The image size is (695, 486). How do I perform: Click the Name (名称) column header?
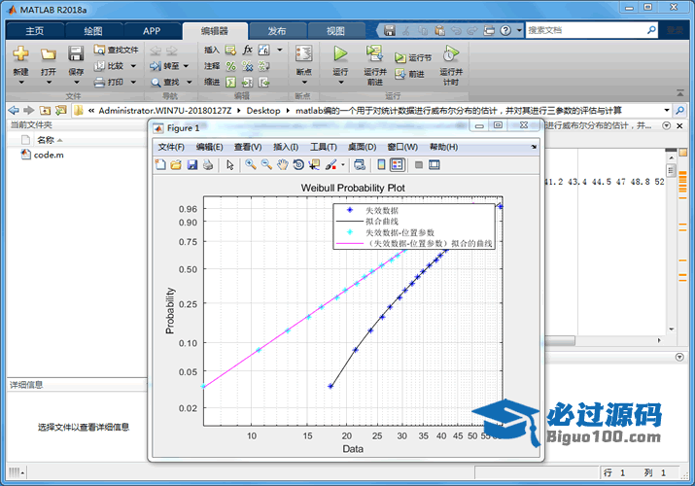click(x=46, y=140)
